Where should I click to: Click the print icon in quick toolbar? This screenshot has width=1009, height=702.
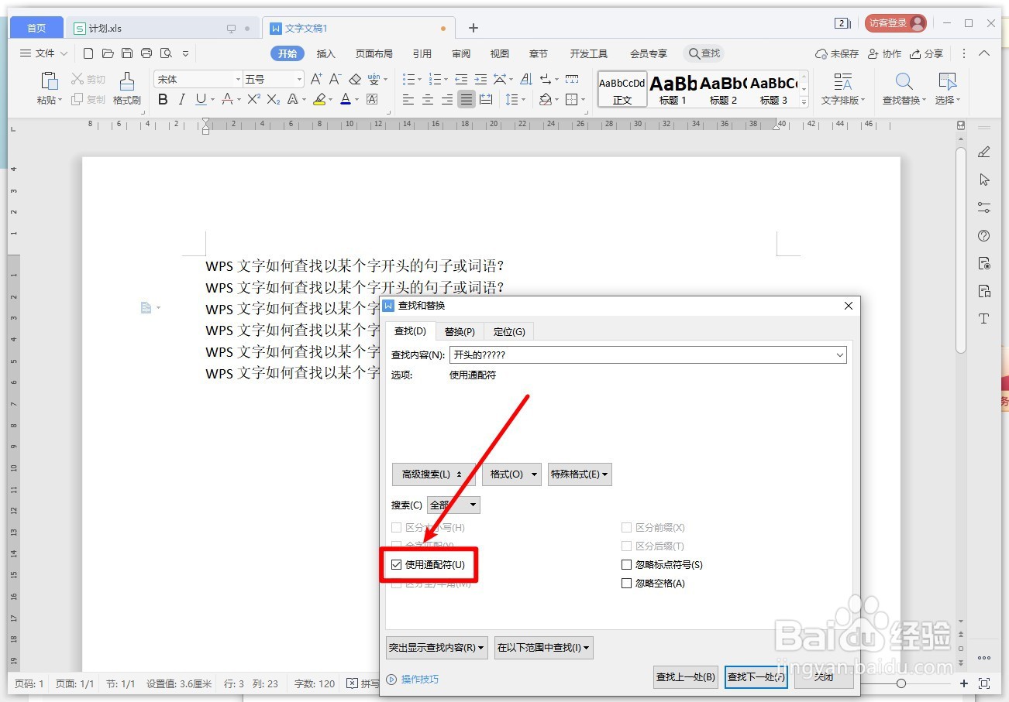click(x=146, y=53)
